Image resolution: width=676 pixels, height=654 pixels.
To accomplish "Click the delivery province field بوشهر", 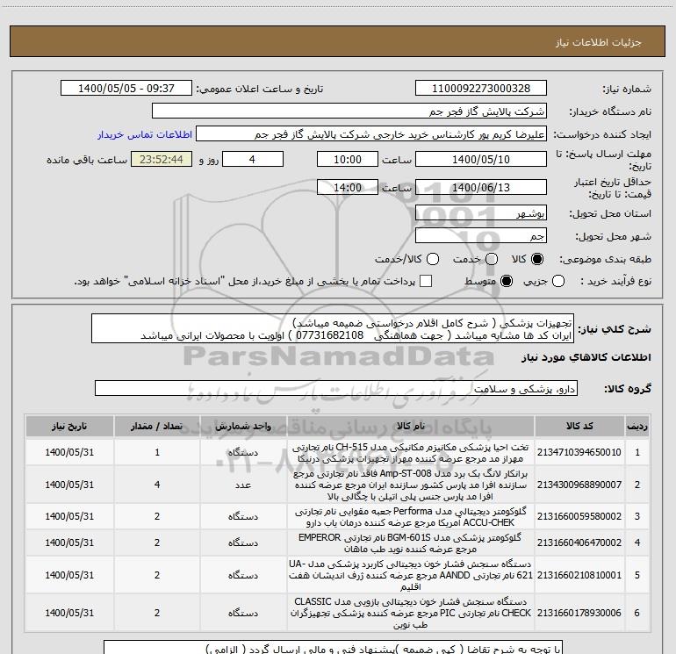I will [x=481, y=213].
